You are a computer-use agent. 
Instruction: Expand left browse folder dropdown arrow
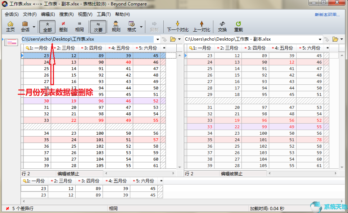pos(179,40)
